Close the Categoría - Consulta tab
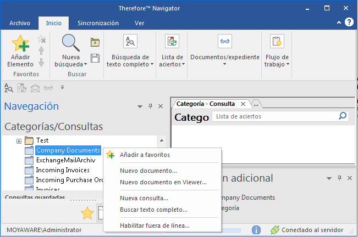The image size is (358, 237). point(243,104)
